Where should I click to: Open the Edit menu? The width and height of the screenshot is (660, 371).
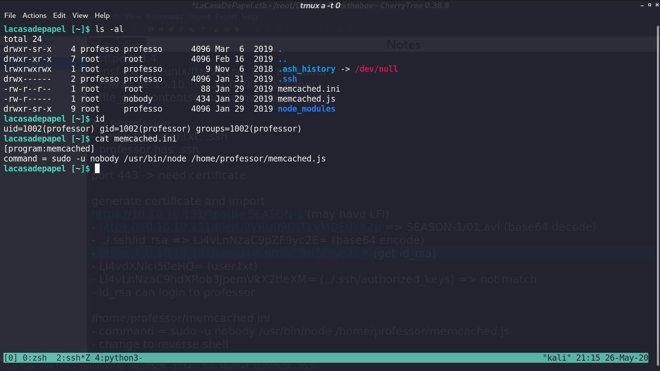click(59, 15)
